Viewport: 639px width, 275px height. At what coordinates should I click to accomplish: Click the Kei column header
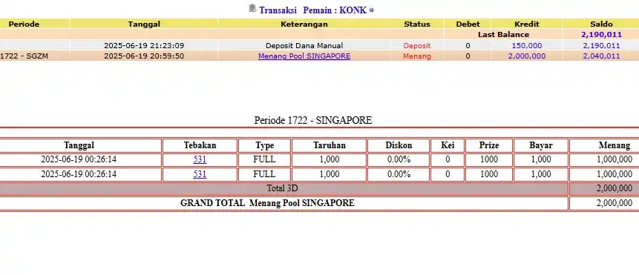(448, 145)
